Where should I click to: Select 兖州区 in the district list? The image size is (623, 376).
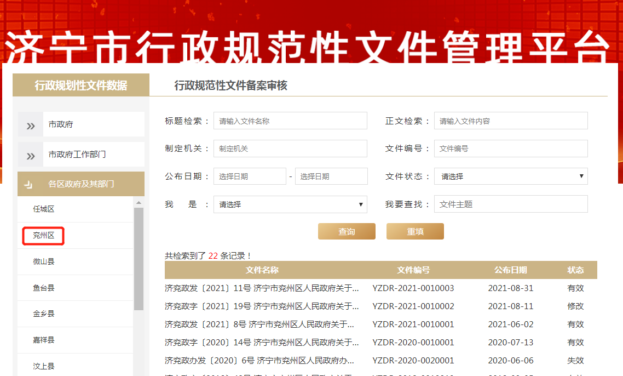44,236
